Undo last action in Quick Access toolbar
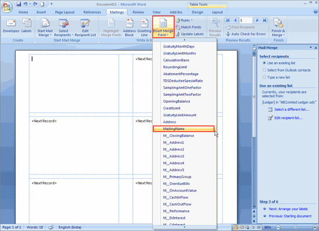 [x=26, y=4]
